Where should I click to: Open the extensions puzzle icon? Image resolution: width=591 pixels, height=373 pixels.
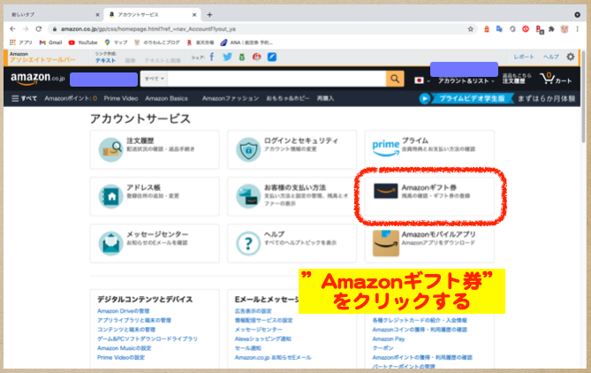(x=551, y=29)
